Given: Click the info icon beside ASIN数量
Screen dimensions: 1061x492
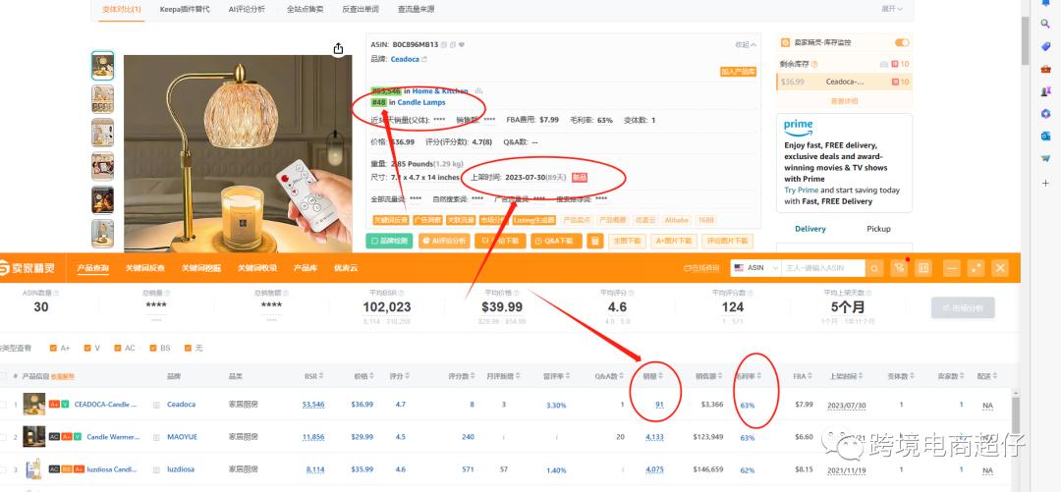Looking at the screenshot, I should (56, 293).
